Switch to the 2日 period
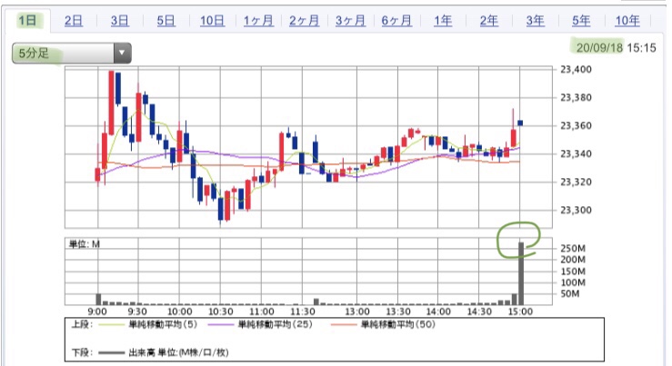The image size is (672, 366). [x=74, y=20]
